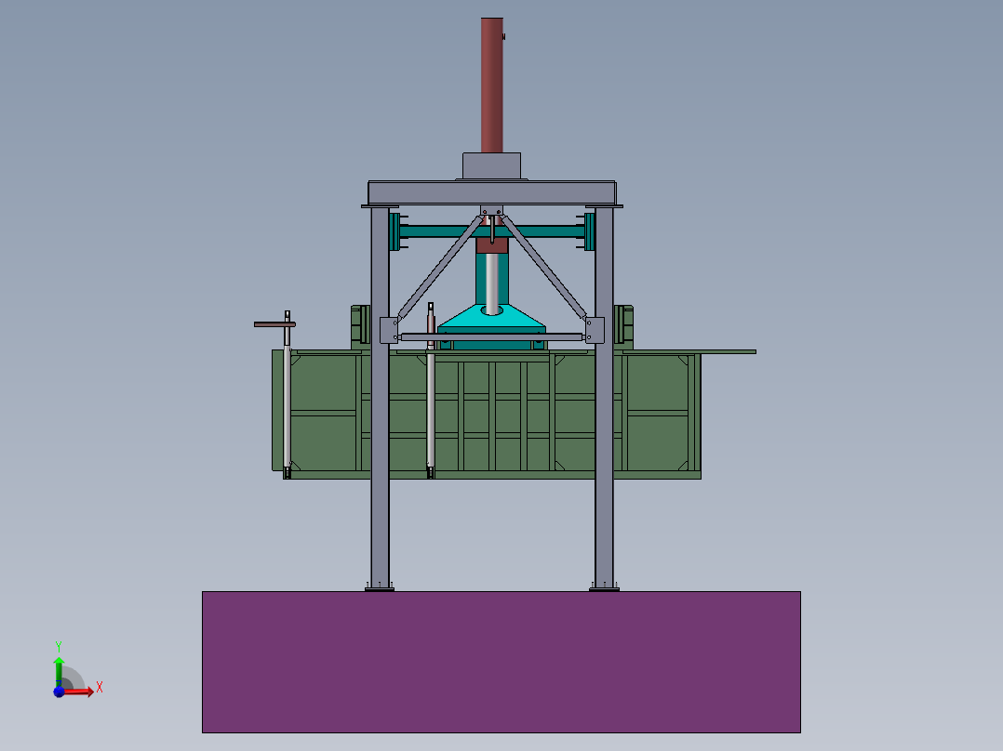Select the left gray brace bracket
The image size is (1003, 751).
point(388,330)
